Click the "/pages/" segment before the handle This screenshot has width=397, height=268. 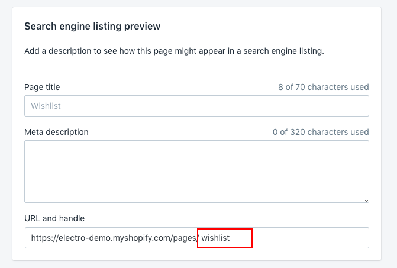186,238
